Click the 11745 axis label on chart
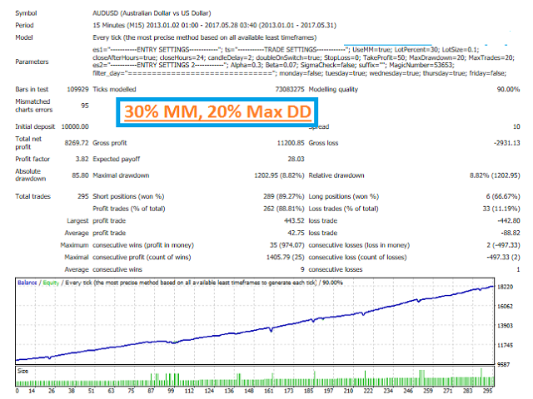The height and width of the screenshot is (399, 533). click(505, 346)
